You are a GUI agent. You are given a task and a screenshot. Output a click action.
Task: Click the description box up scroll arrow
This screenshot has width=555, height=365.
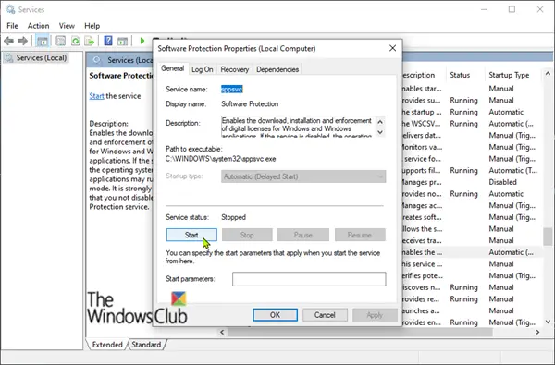coord(380,122)
